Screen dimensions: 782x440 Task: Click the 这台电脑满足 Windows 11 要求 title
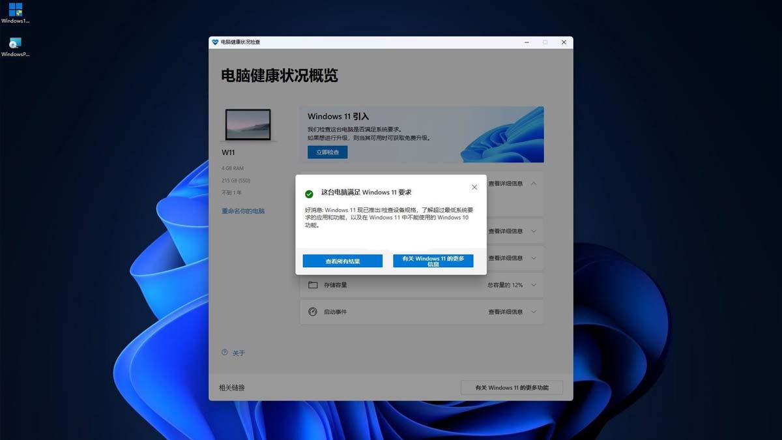pos(366,192)
